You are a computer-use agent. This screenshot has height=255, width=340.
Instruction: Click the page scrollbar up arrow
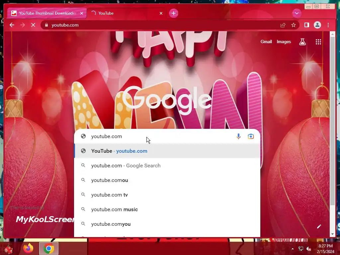pyautogui.click(x=333, y=34)
